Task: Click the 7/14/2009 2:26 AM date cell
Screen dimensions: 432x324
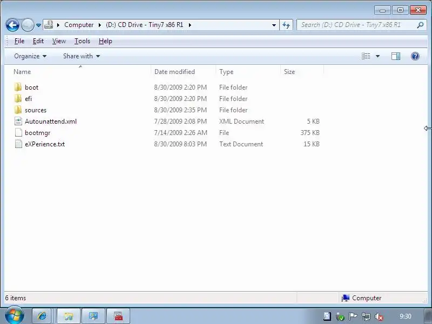Action: pos(180,132)
